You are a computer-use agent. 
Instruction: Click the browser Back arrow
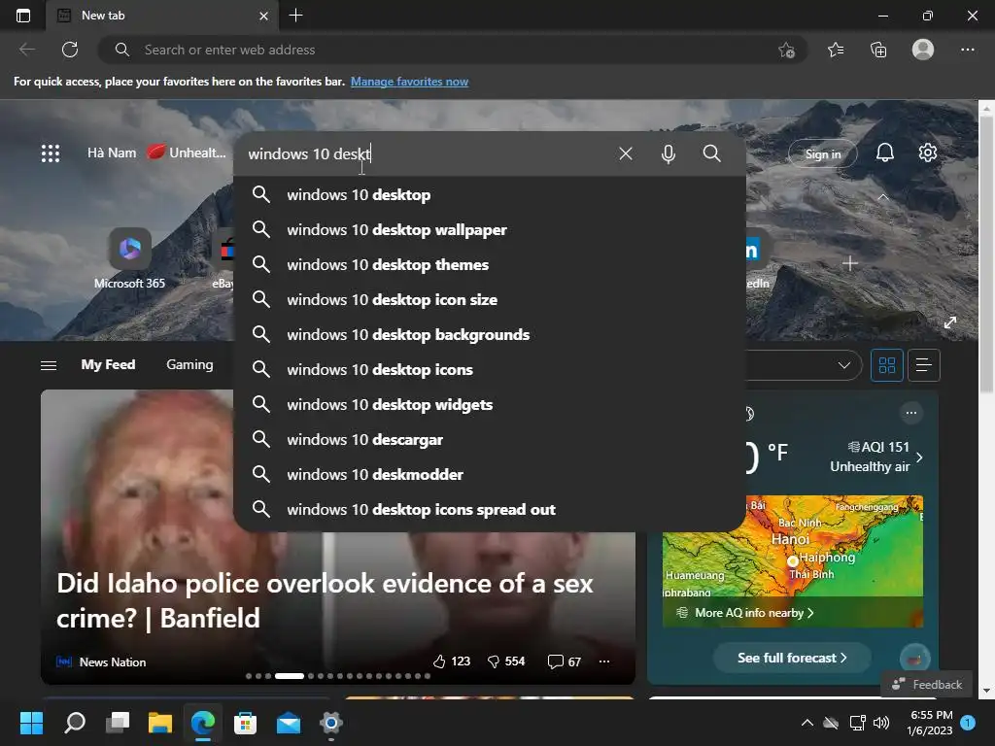(x=26, y=50)
